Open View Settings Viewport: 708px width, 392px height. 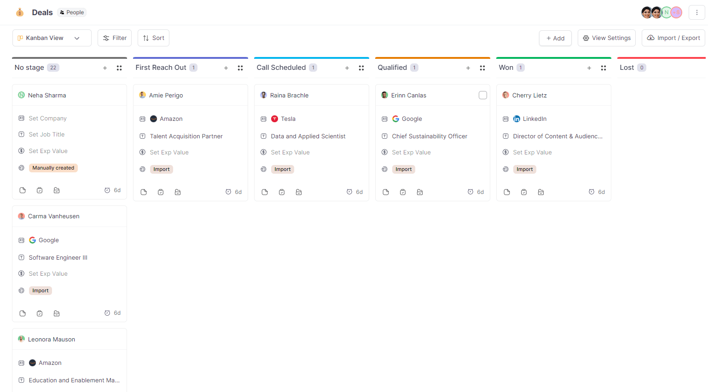click(x=606, y=38)
